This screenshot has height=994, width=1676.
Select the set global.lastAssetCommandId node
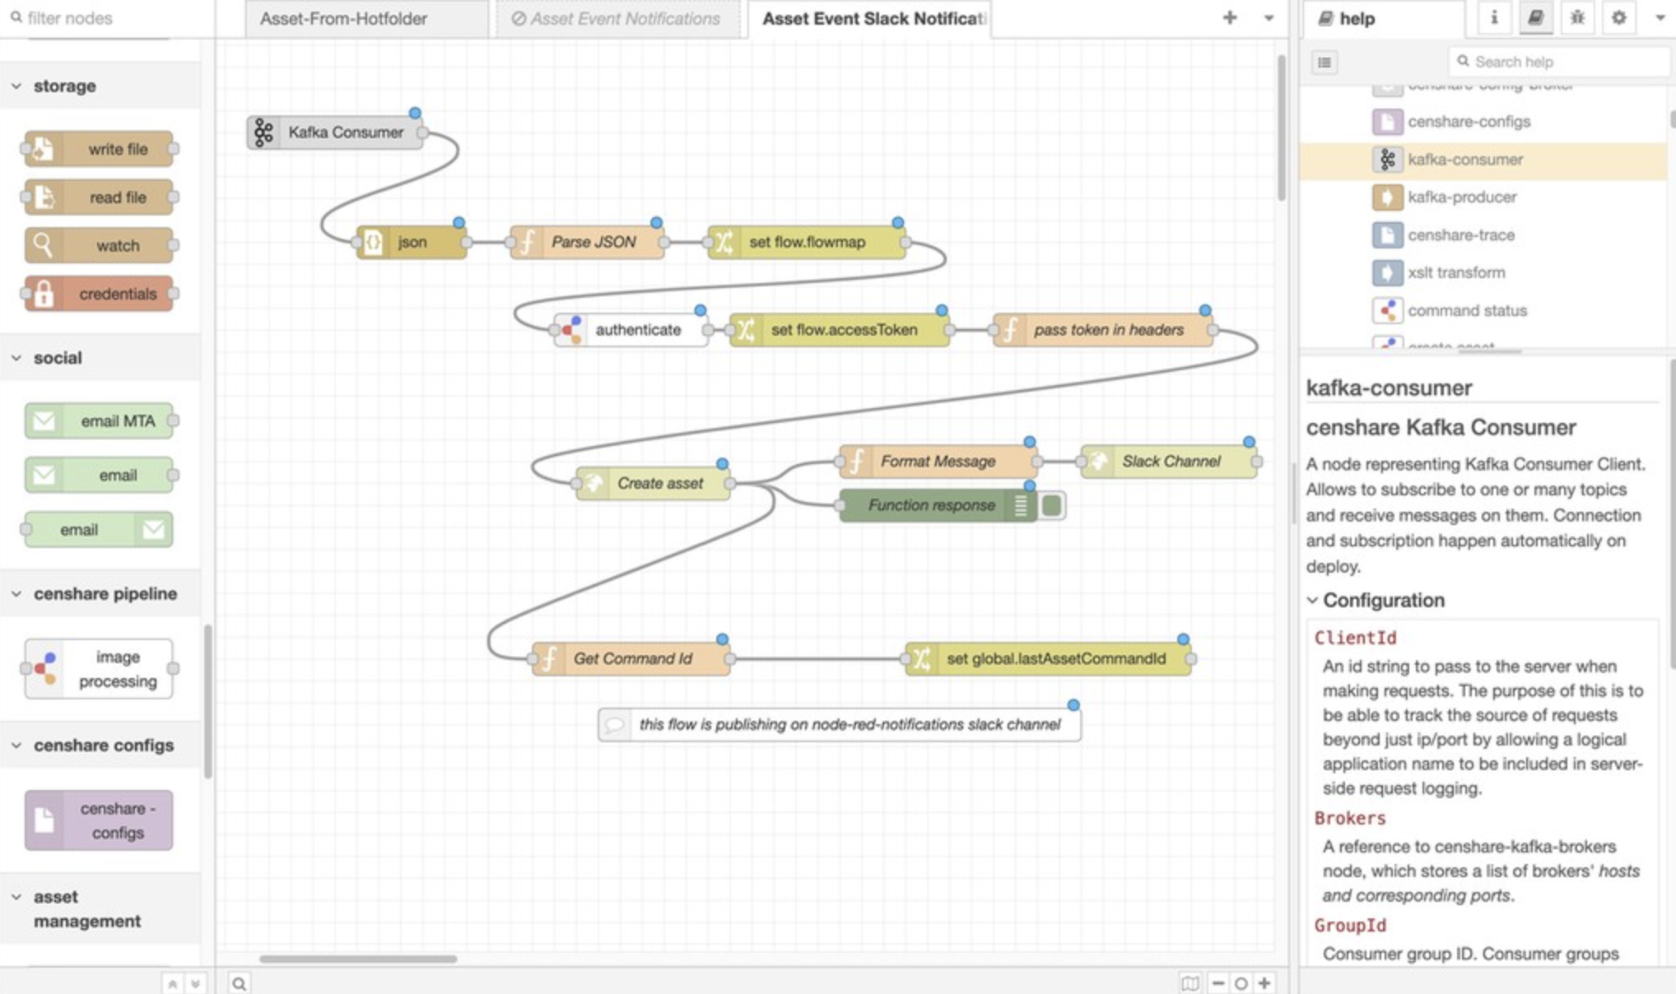pyautogui.click(x=1048, y=659)
